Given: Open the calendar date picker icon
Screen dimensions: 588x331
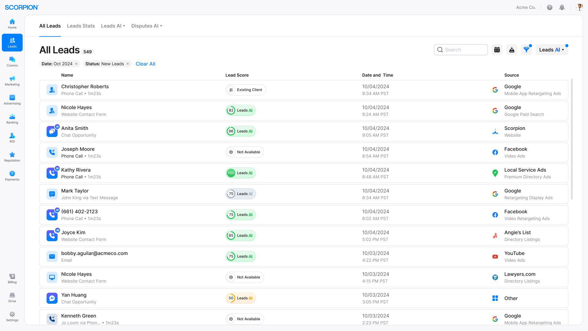Looking at the screenshot, I should 497,50.
